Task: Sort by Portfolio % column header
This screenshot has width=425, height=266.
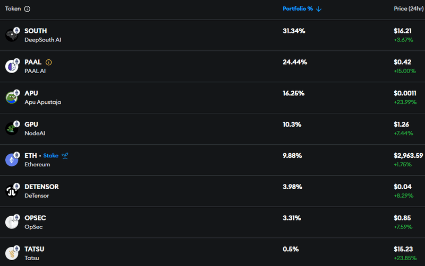Action: [297, 9]
